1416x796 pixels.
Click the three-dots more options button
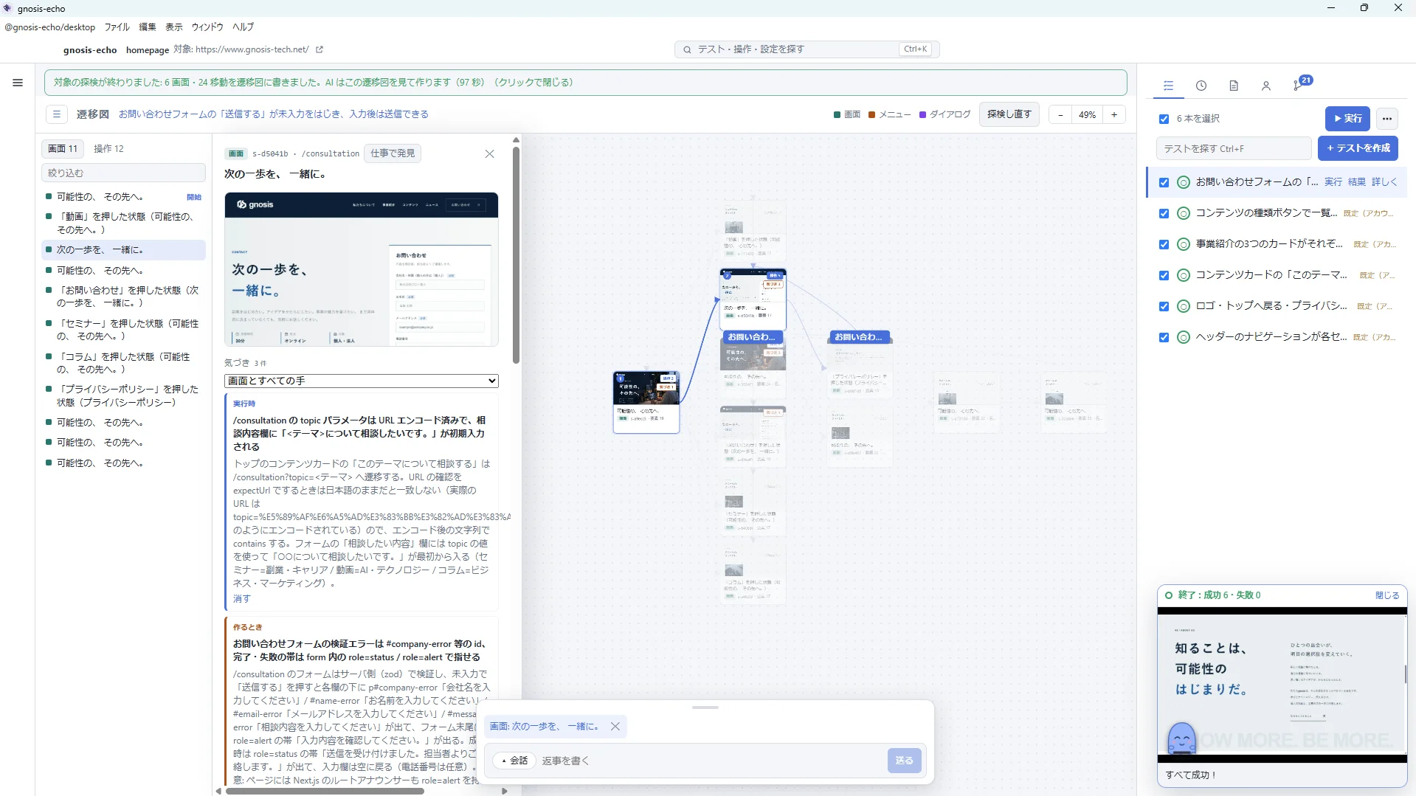pos(1387,119)
